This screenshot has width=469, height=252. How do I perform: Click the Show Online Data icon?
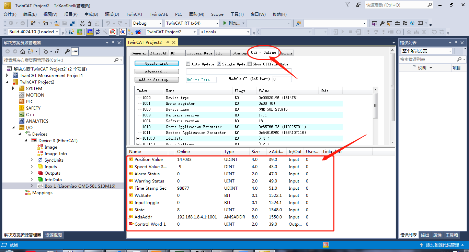[123, 32]
